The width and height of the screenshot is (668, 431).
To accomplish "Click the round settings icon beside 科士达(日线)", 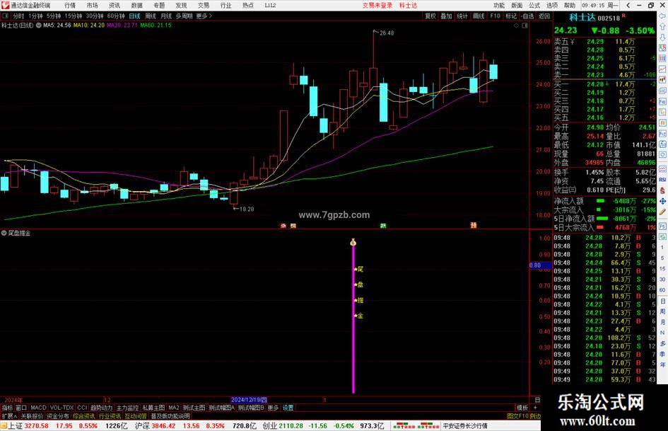I will [39, 25].
